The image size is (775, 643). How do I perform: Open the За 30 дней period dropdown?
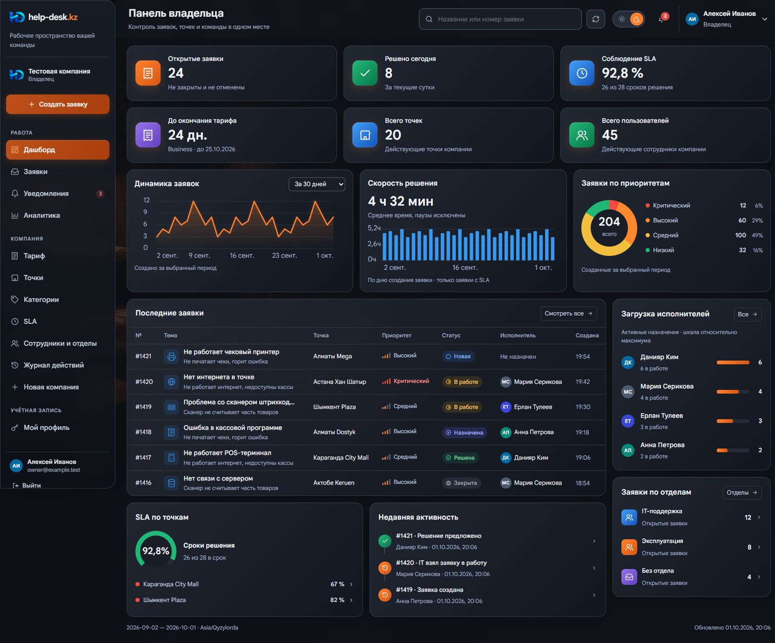coord(317,184)
